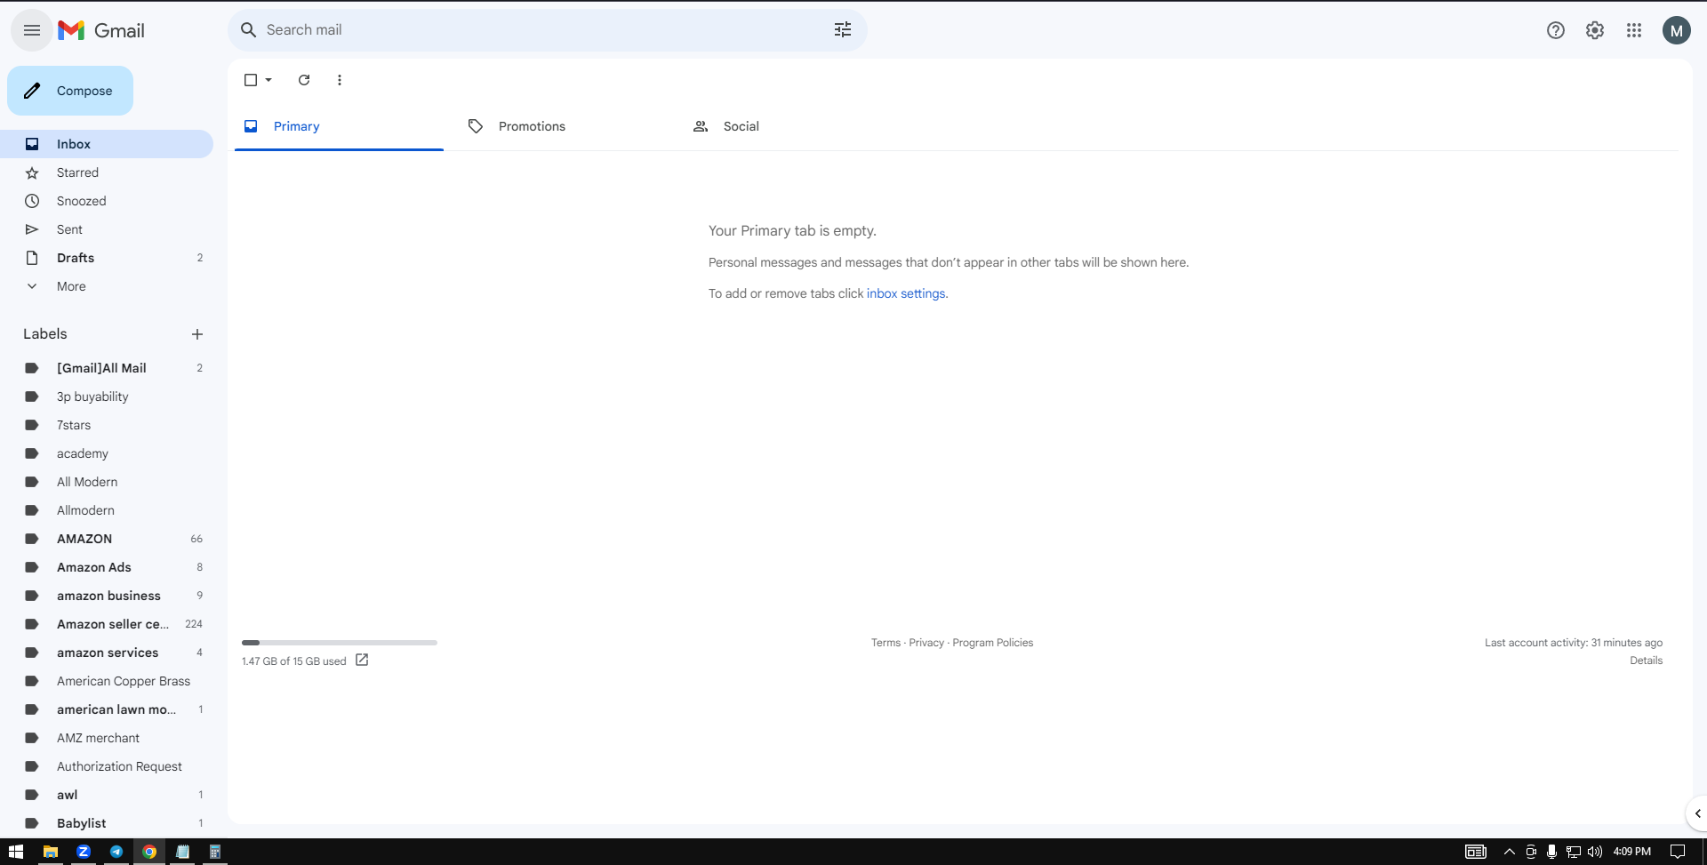Open Zalo app in taskbar
Viewport: 1707px width, 865px height.
click(x=84, y=852)
